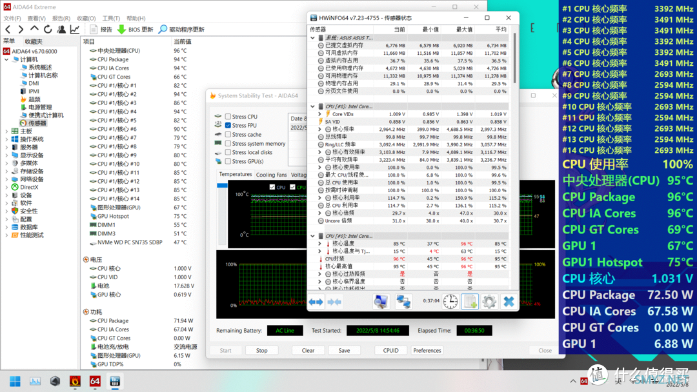
Task: Click the 报告 report toolbar button
Action: (101, 29)
